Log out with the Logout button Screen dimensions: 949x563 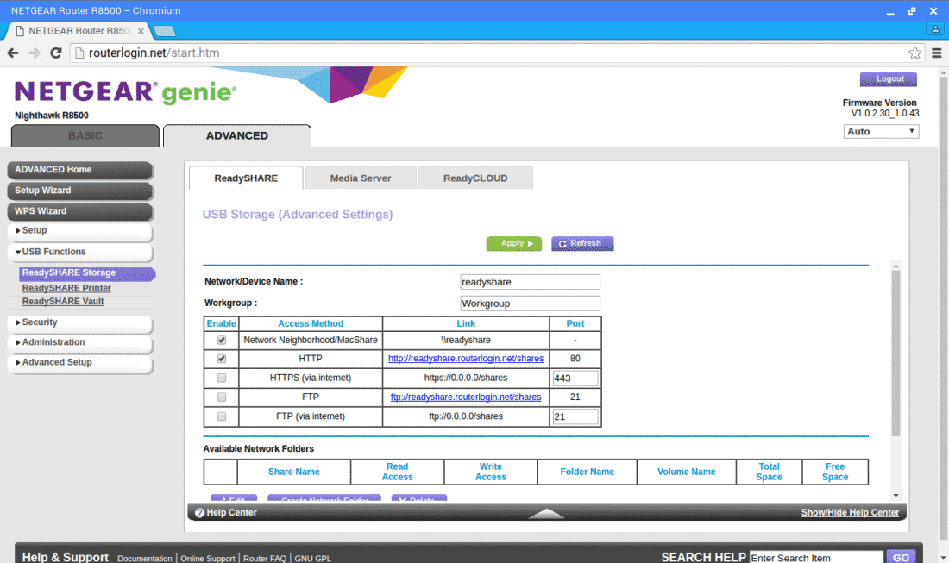[x=889, y=79]
